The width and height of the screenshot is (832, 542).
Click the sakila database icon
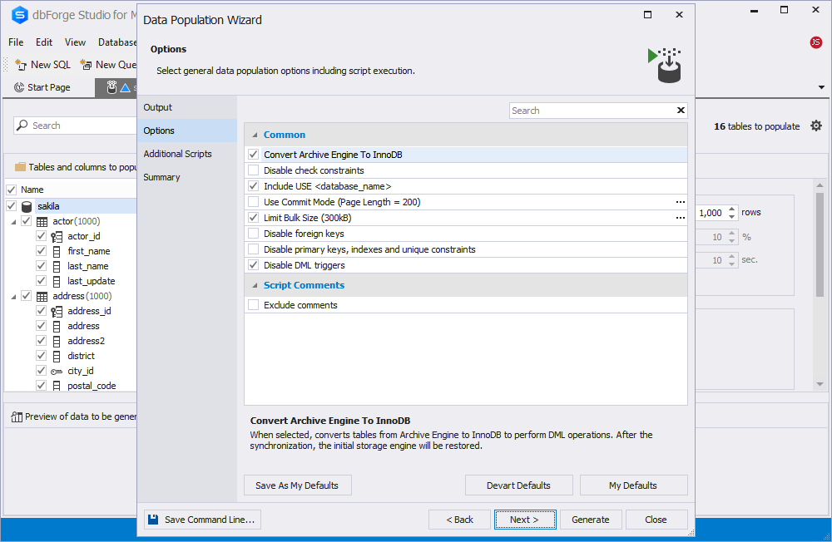tap(27, 206)
